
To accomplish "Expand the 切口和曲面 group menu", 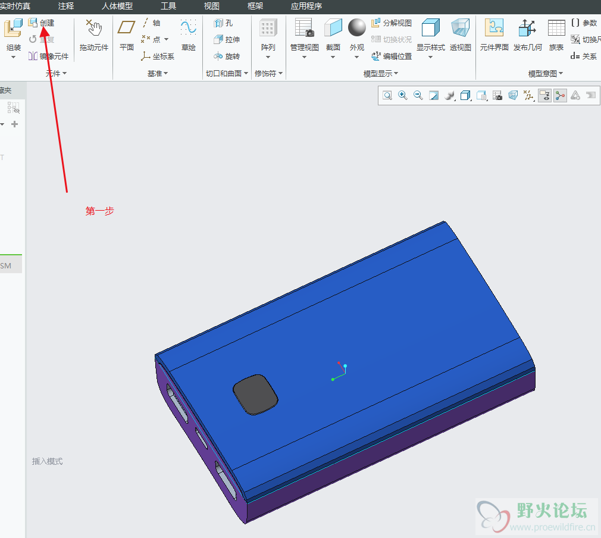I will tap(227, 73).
